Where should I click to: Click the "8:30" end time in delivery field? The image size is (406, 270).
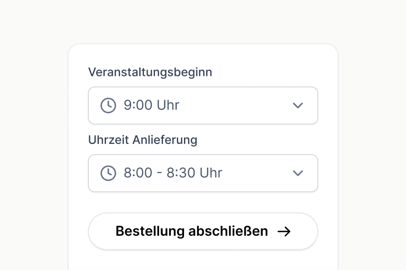181,173
